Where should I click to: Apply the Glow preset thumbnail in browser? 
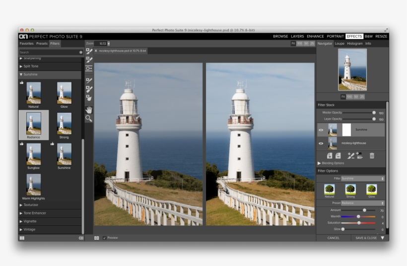coord(64,93)
